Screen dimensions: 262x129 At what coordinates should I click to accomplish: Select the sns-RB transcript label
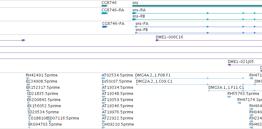[x=139, y=16]
